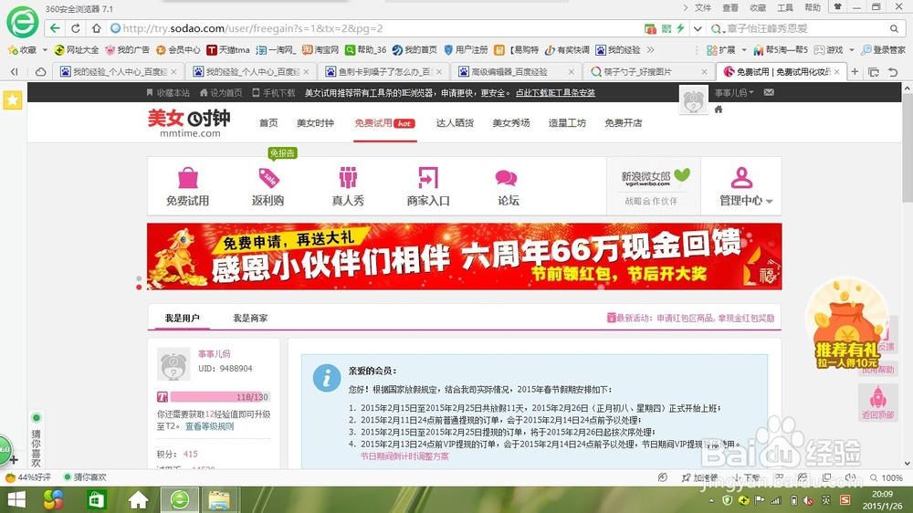The width and height of the screenshot is (913, 513).
Task: Open the 工具 menu
Action: point(785,7)
